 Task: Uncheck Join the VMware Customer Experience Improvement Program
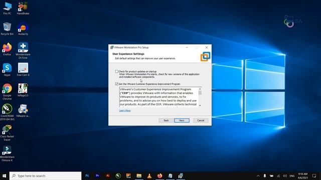[117, 84]
